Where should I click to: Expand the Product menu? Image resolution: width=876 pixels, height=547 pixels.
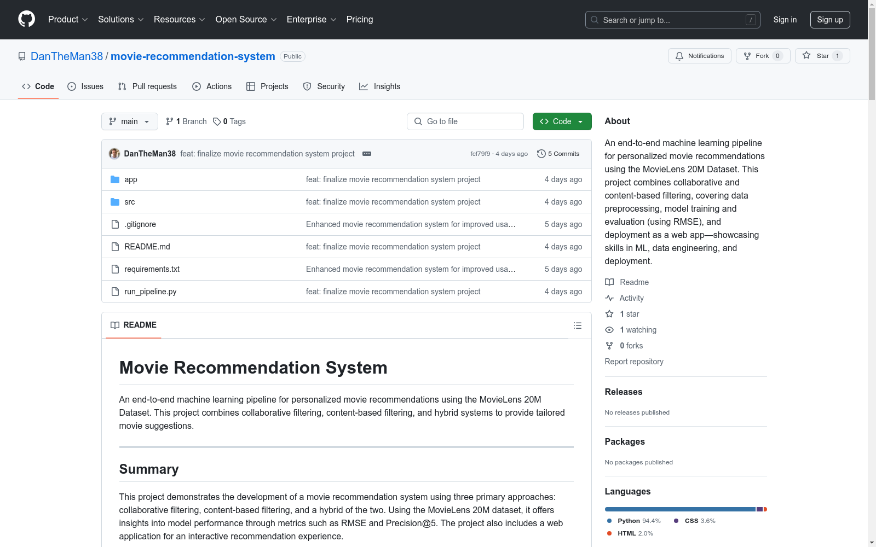(68, 19)
